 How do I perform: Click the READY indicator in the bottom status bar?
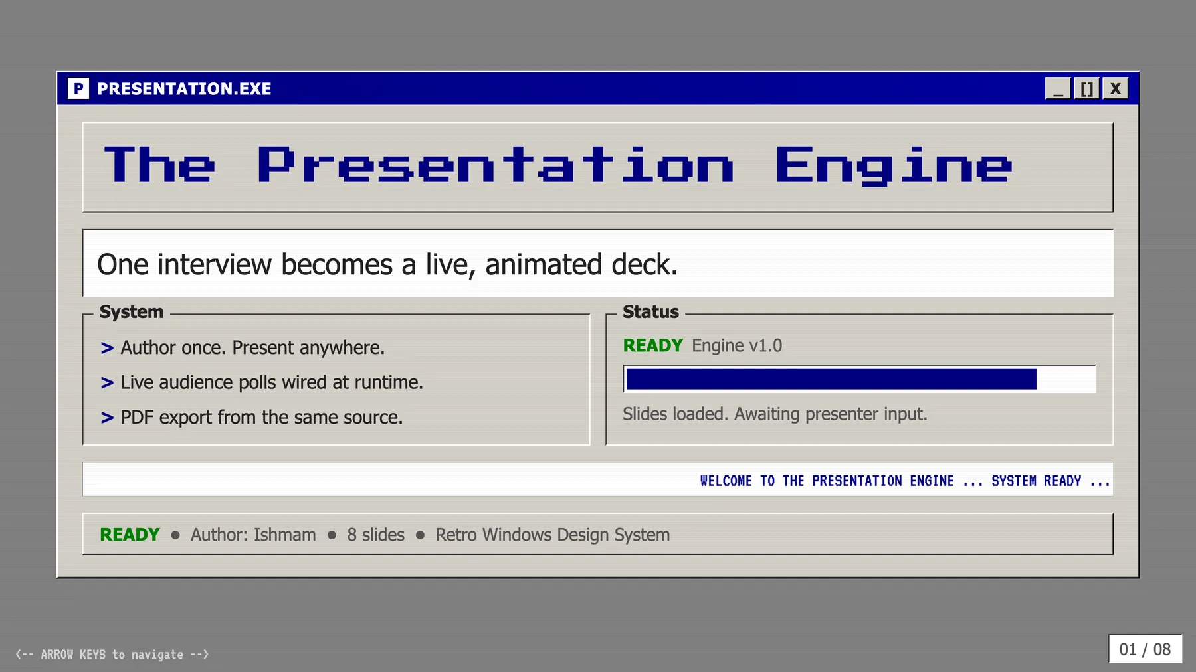click(130, 535)
